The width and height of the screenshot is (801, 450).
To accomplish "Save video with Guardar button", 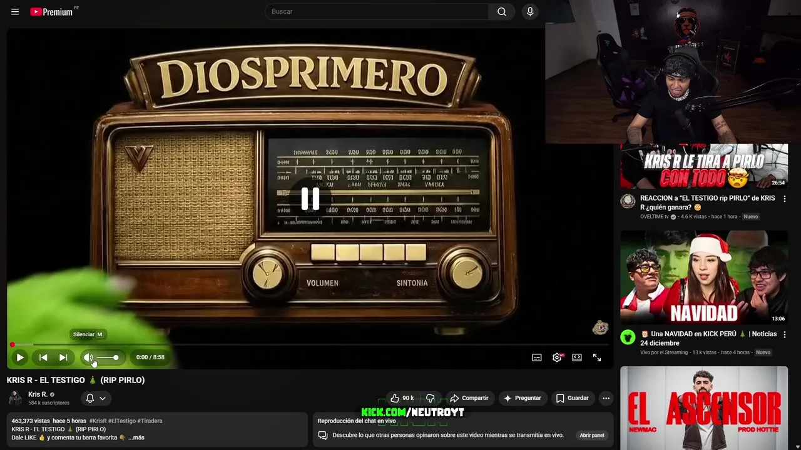I will [x=573, y=398].
